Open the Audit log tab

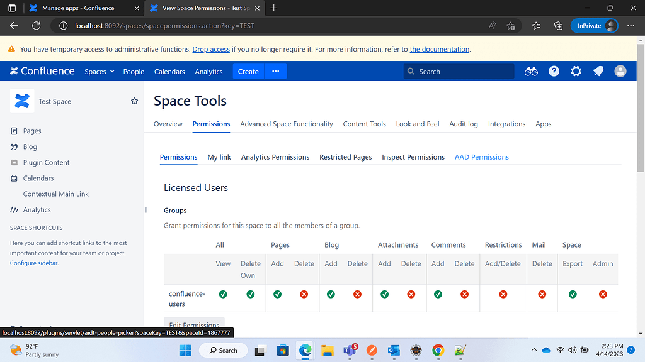(464, 124)
